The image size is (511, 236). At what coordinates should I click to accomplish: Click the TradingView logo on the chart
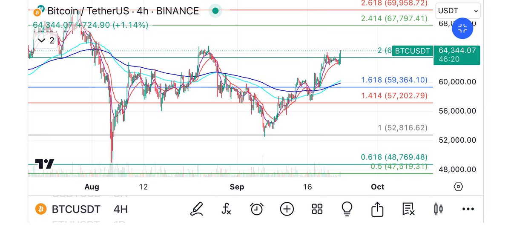pyautogui.click(x=44, y=164)
